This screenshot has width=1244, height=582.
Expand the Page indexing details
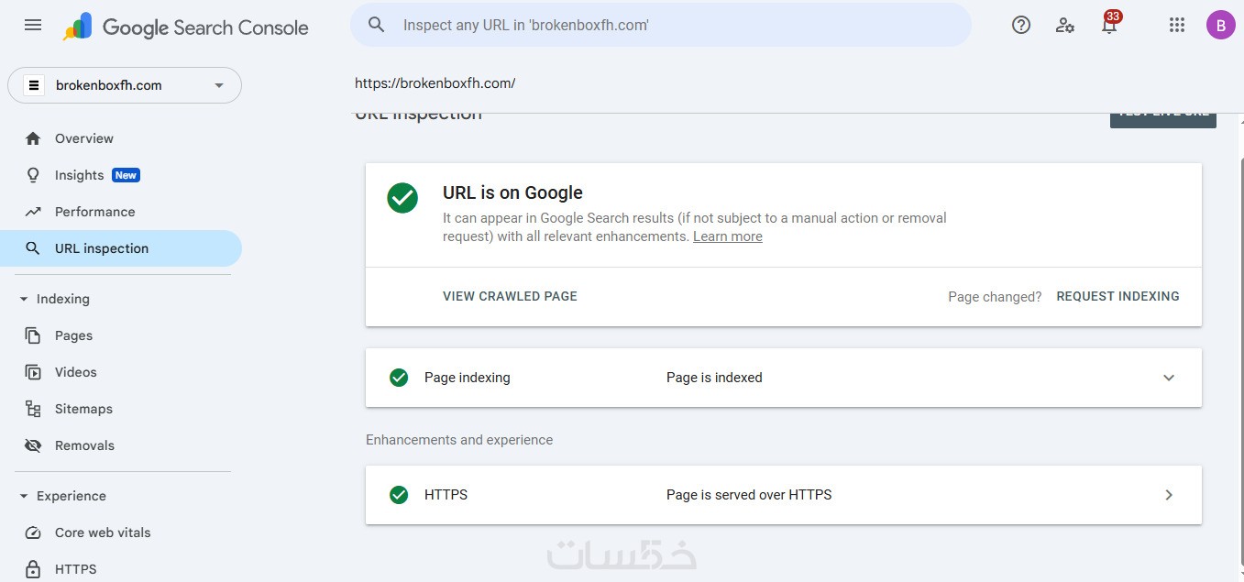coord(1169,378)
